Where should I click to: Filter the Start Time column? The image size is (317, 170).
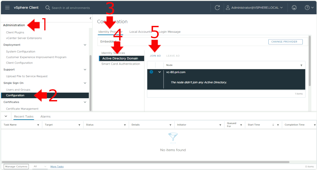pos(278,125)
